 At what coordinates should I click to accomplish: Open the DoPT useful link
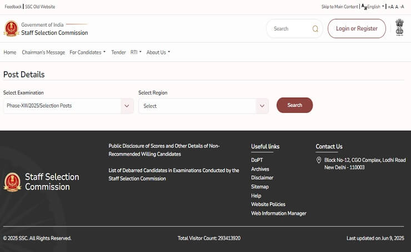[257, 160]
